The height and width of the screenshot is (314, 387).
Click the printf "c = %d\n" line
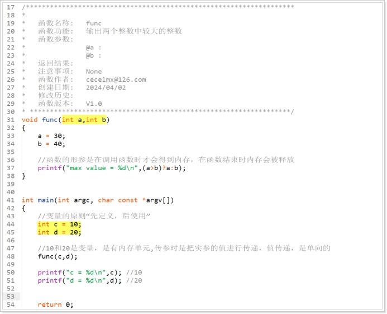tap(79, 273)
